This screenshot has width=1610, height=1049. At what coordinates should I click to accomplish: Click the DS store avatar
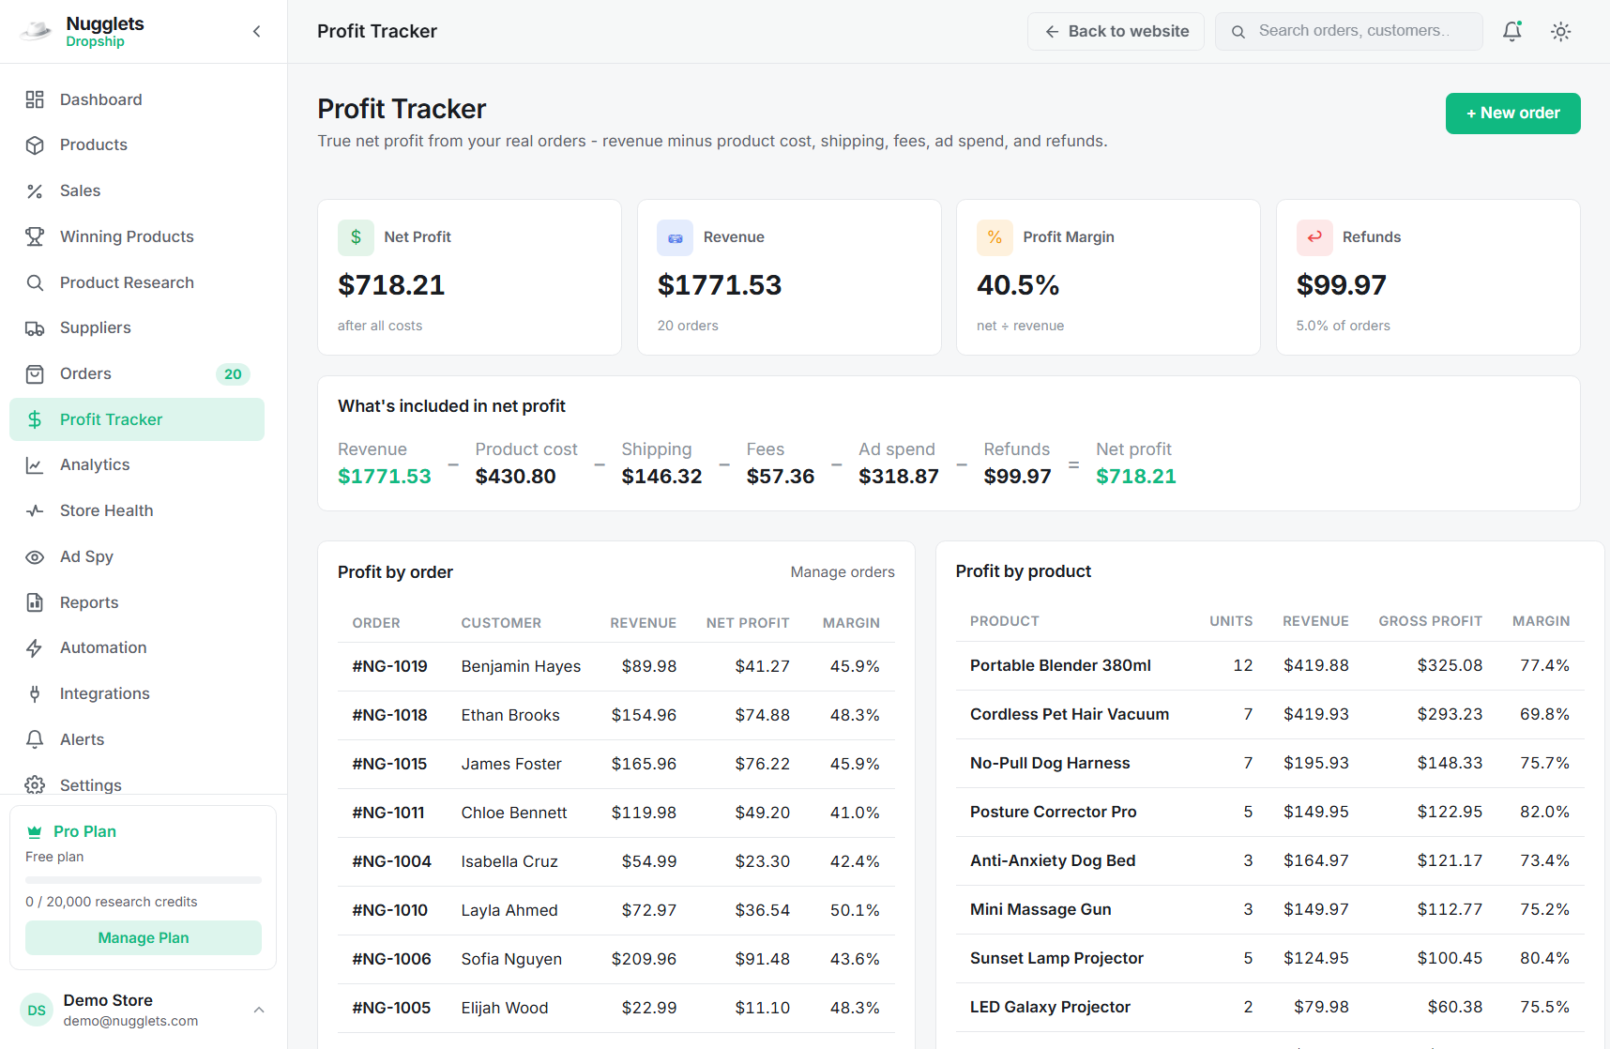(x=37, y=1011)
